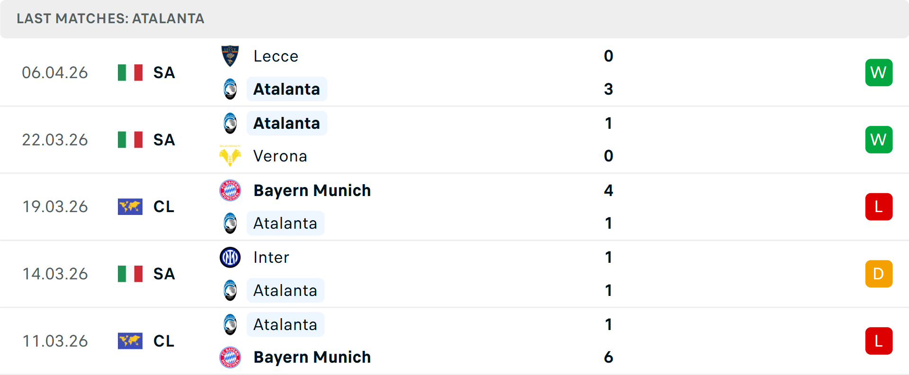
Task: Click the W result badge for Verona match
Action: tap(879, 140)
